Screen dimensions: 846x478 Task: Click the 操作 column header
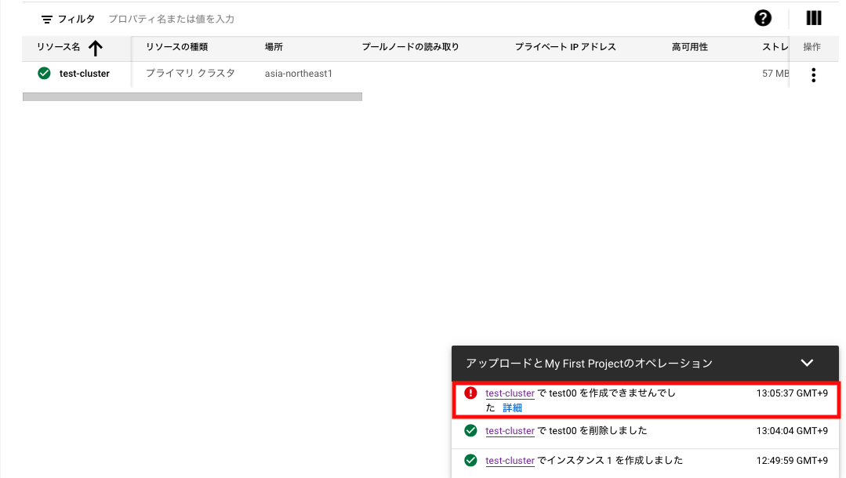click(x=812, y=47)
